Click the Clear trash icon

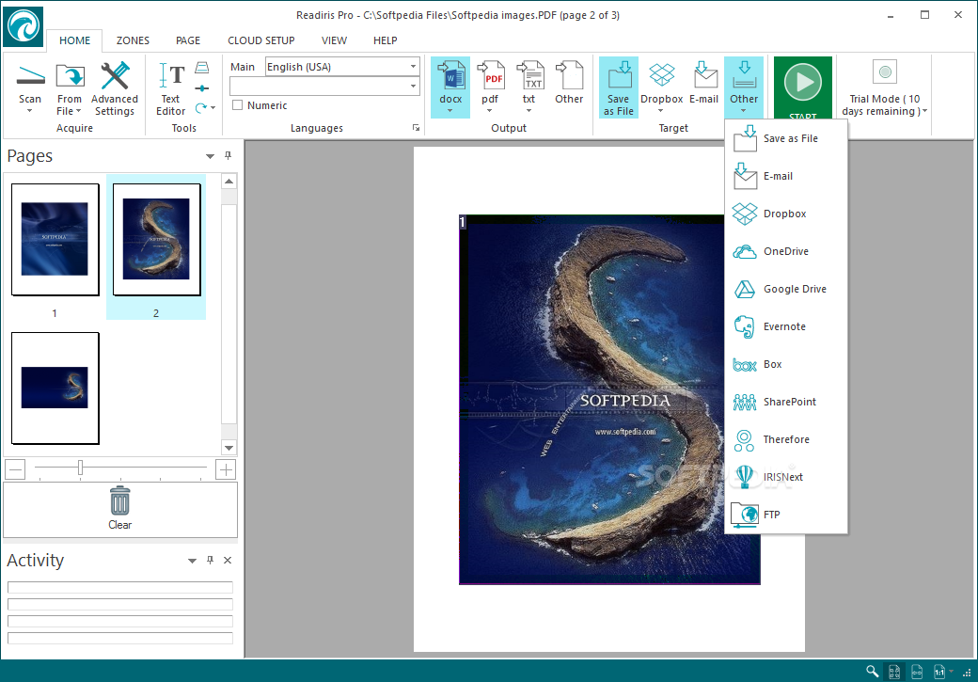[x=119, y=501]
